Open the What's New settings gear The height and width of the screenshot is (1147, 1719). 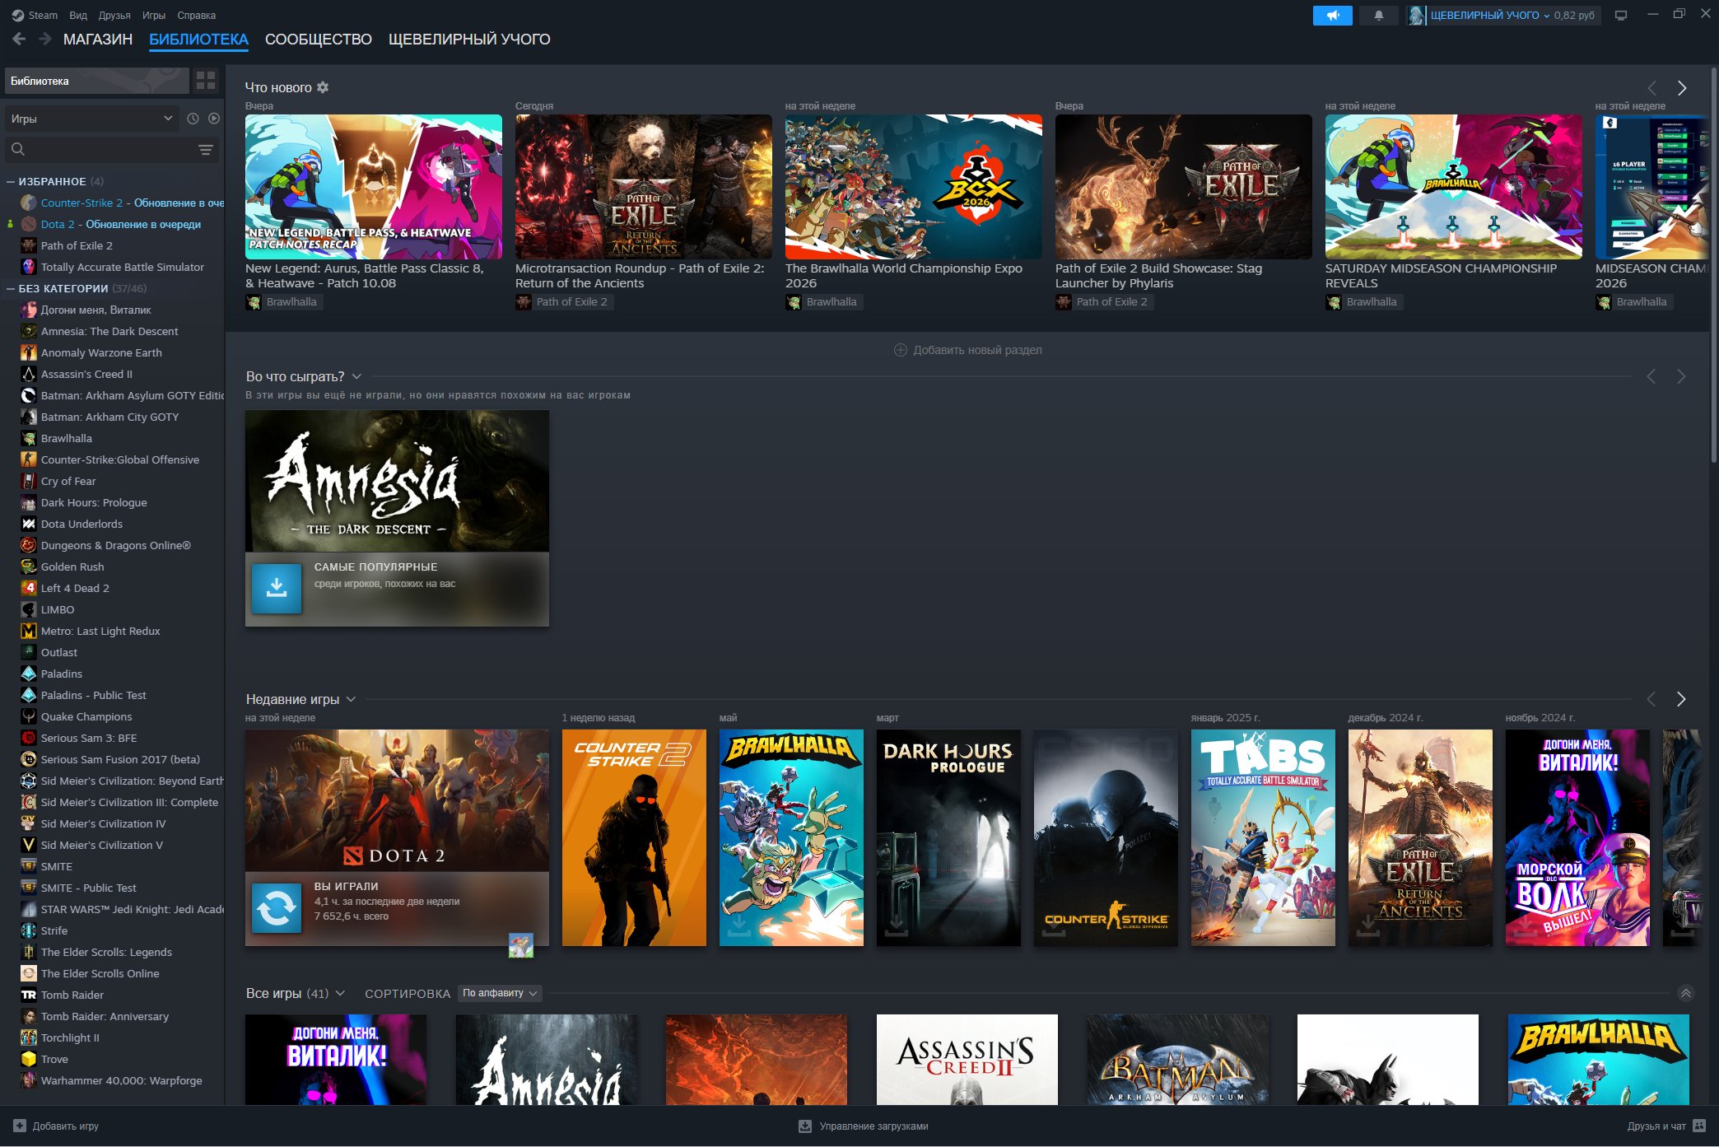pos(323,87)
